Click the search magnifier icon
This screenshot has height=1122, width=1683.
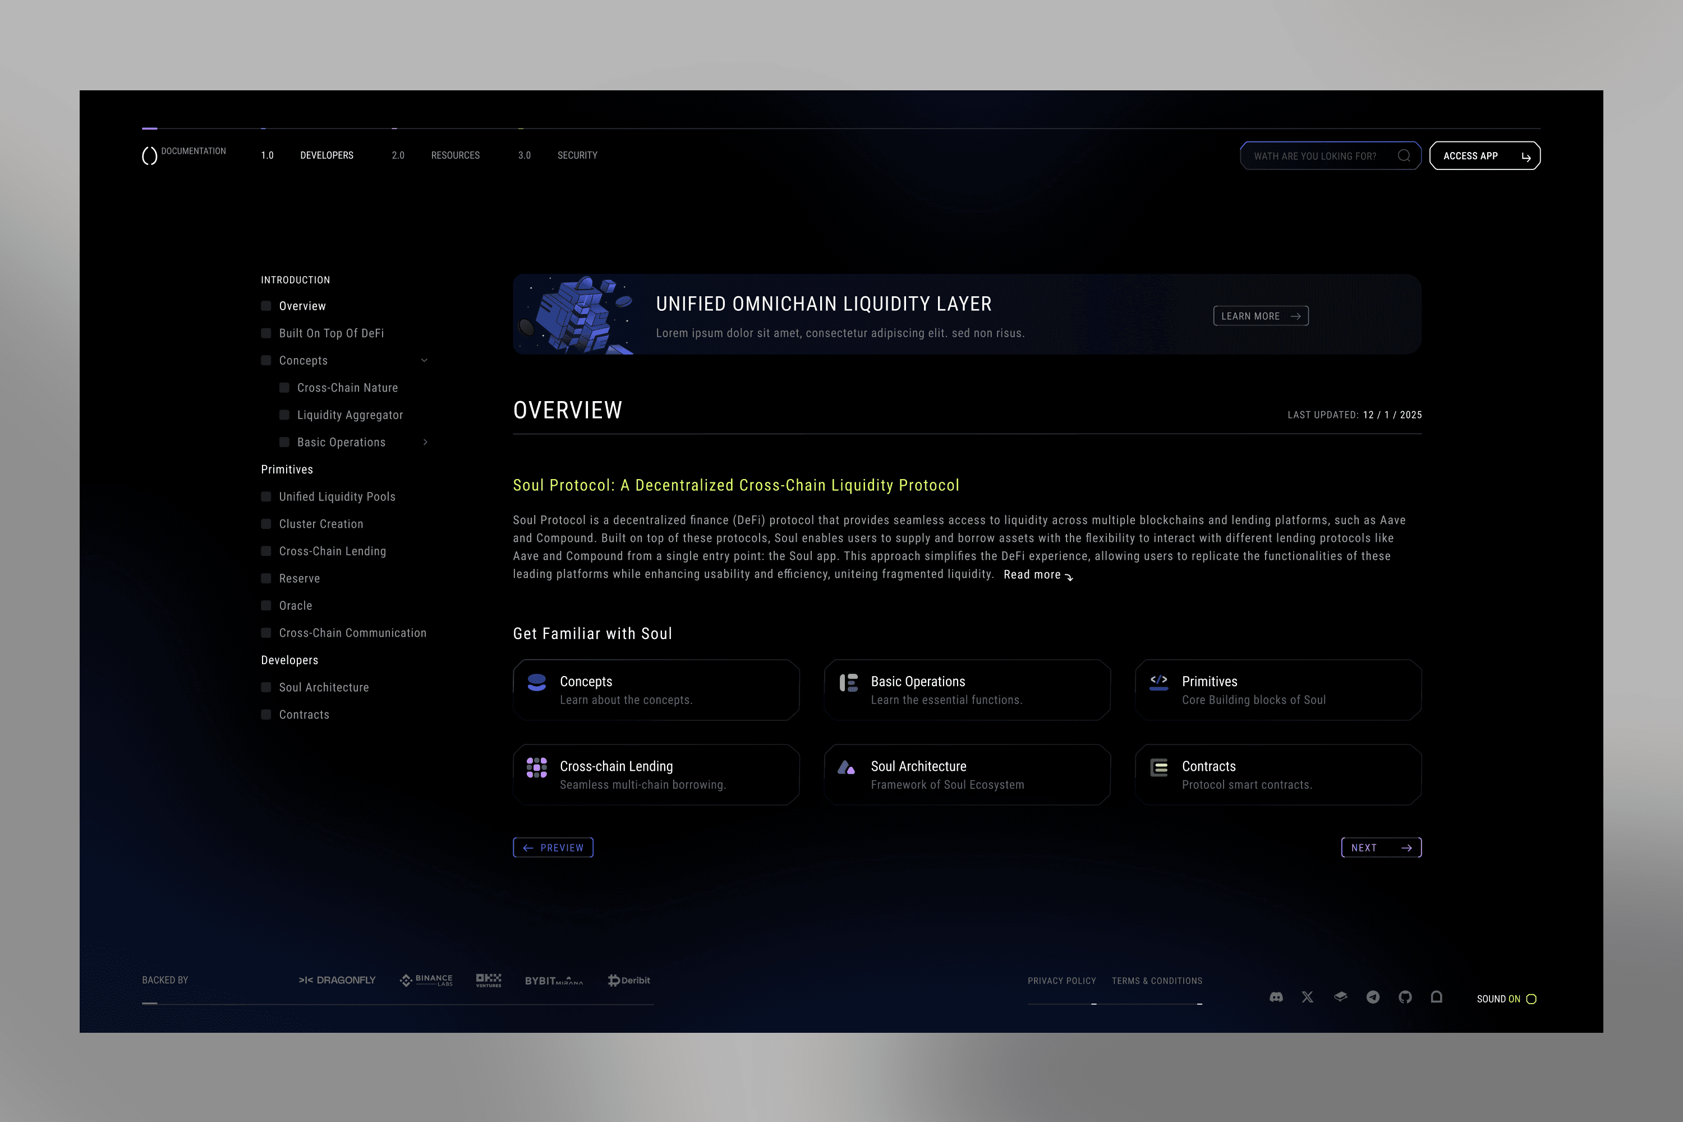tap(1404, 156)
